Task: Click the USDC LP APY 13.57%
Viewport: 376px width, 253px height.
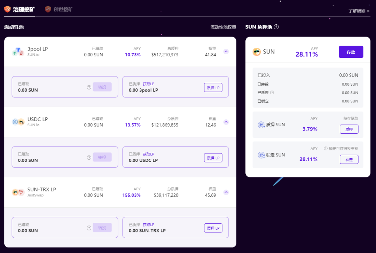Action: [133, 125]
